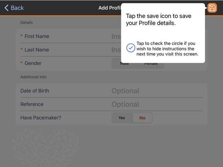Click the Last Name label

37,50
